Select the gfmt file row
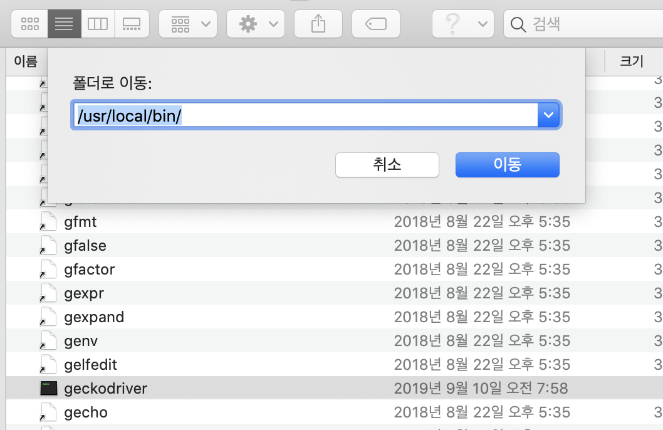663x430 pixels. (335, 221)
